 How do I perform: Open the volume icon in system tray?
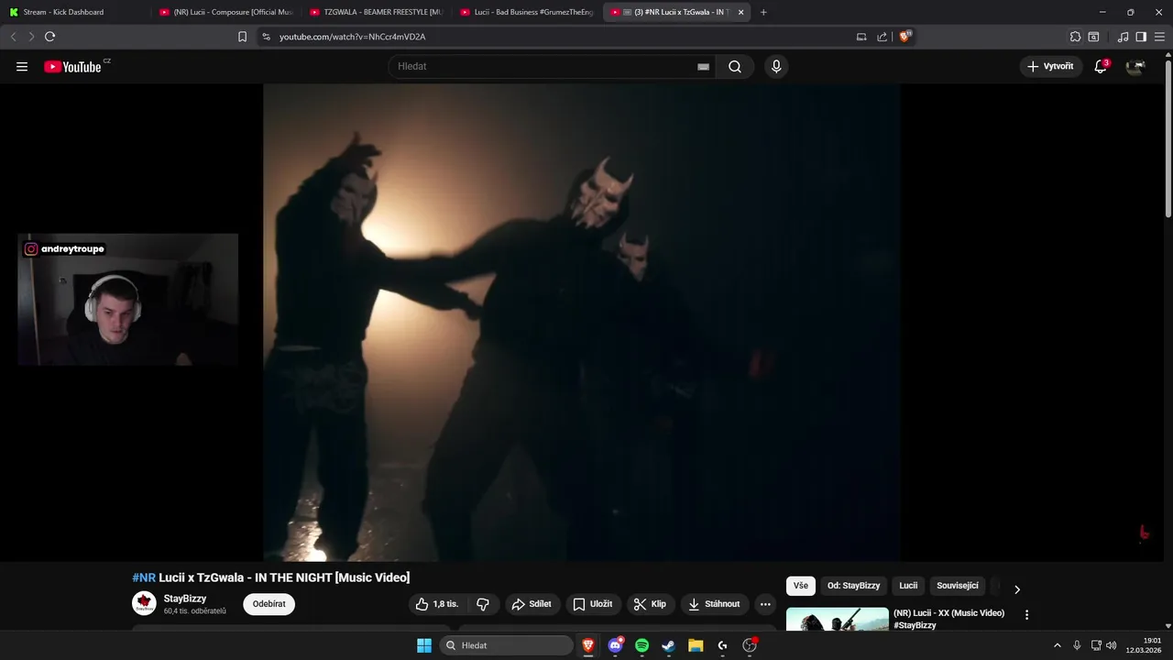point(1111,645)
